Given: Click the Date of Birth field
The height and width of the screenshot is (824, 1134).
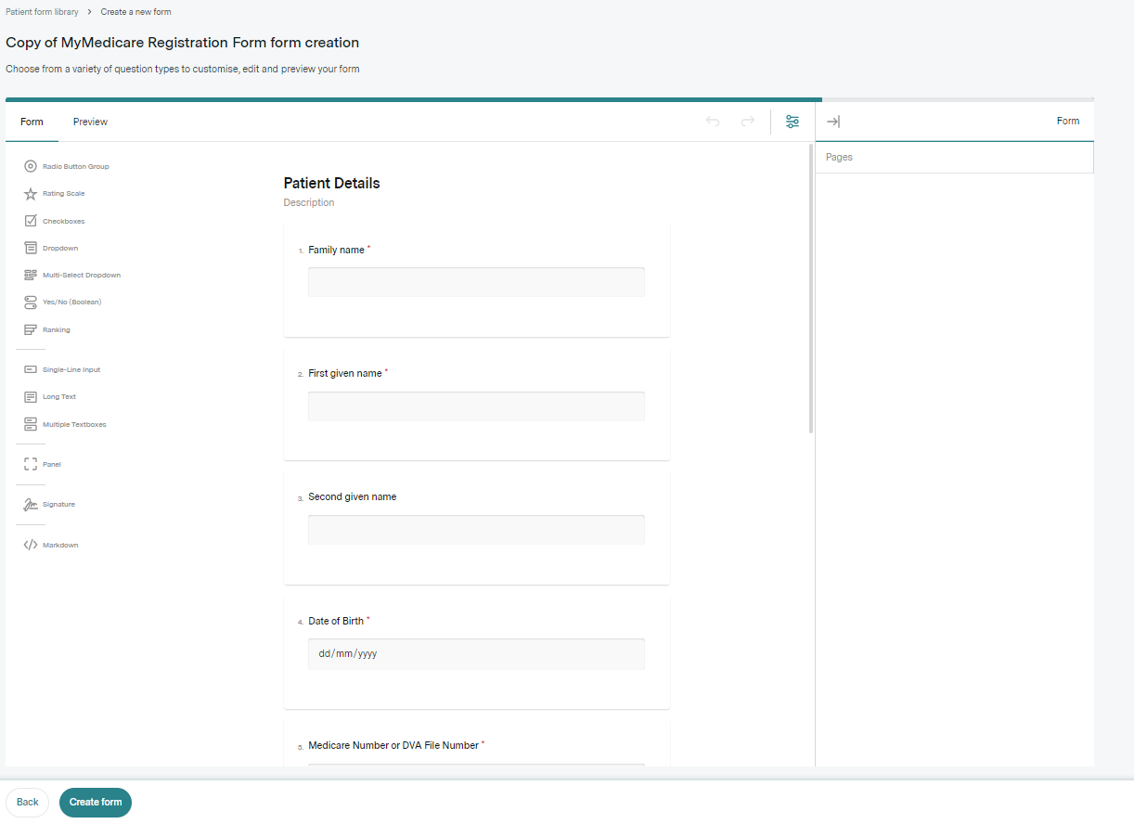Looking at the screenshot, I should click(476, 653).
